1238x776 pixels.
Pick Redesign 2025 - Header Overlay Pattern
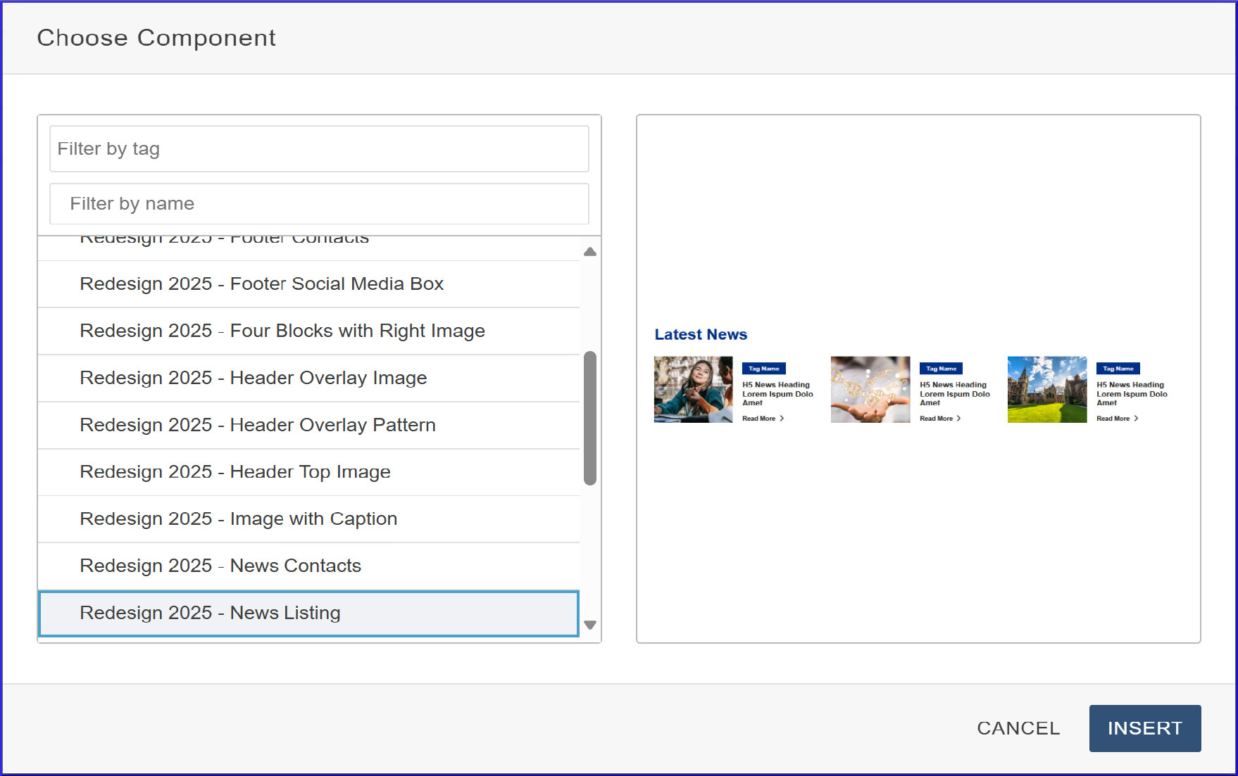click(x=257, y=426)
